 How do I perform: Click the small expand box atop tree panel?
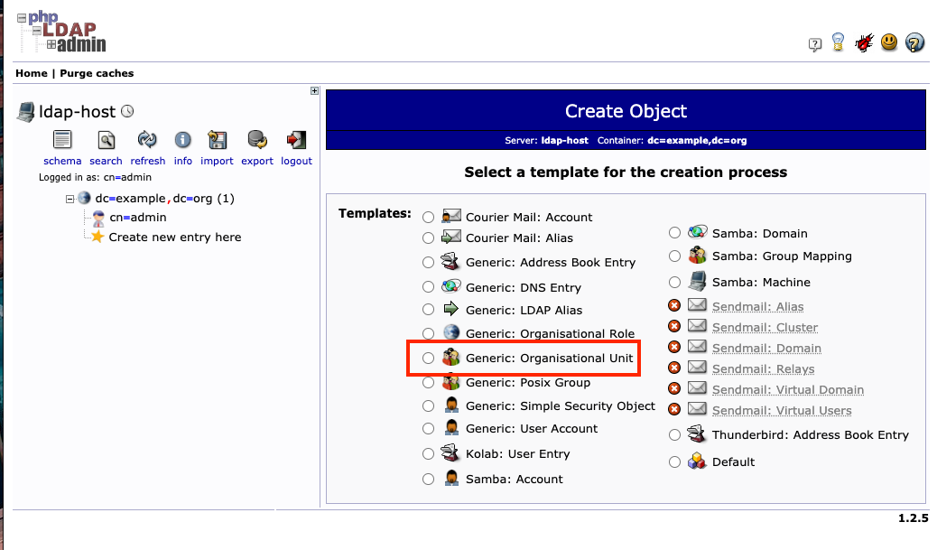pos(314,90)
